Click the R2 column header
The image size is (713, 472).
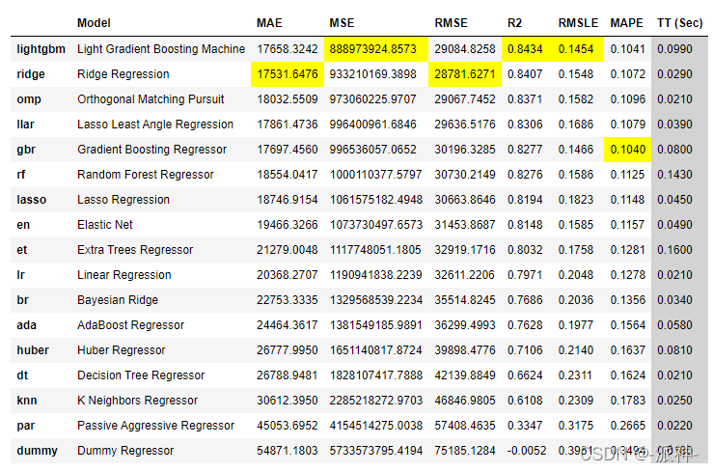coord(514,22)
